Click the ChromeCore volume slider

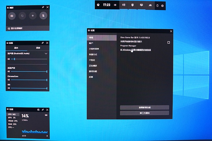pyautogui.click(x=29, y=80)
